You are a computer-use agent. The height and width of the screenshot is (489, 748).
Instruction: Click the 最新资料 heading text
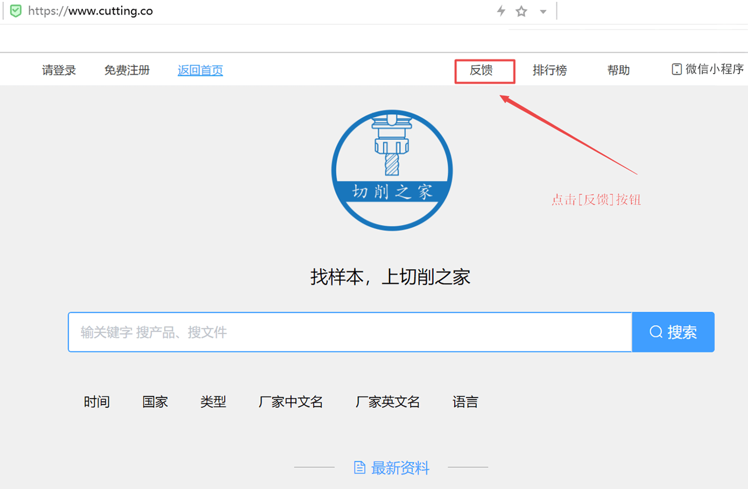[x=400, y=468]
